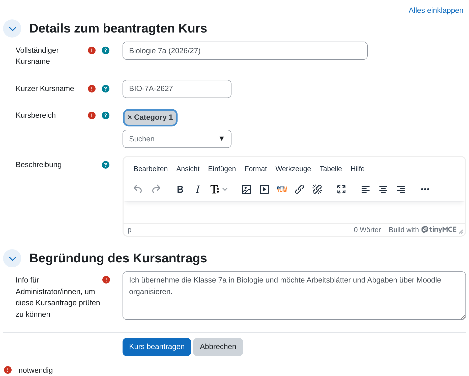Open help icon for Kursbereich
Screen dimensions: 469x376
tap(106, 115)
